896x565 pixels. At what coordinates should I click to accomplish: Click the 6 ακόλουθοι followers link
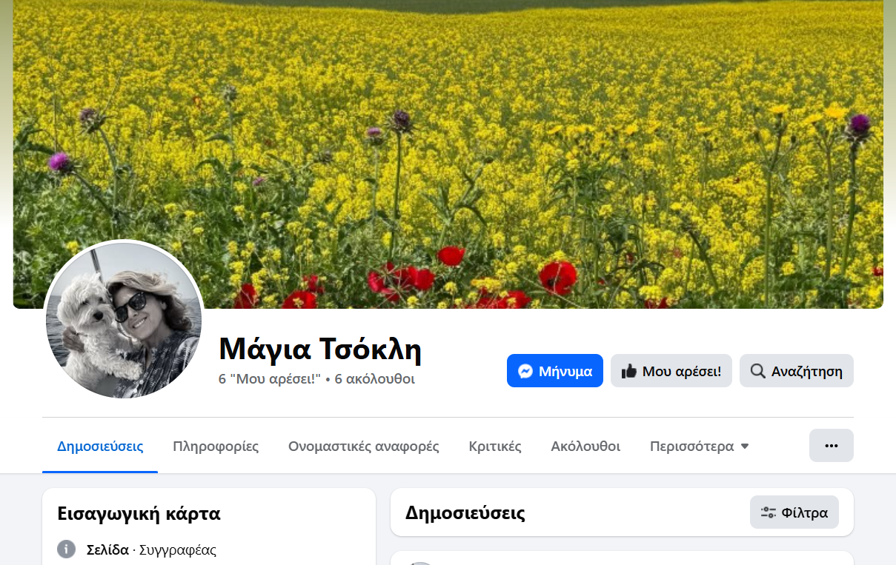[374, 379]
